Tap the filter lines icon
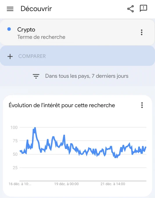Image resolution: width=155 pixels, height=198 pixels. [36, 76]
